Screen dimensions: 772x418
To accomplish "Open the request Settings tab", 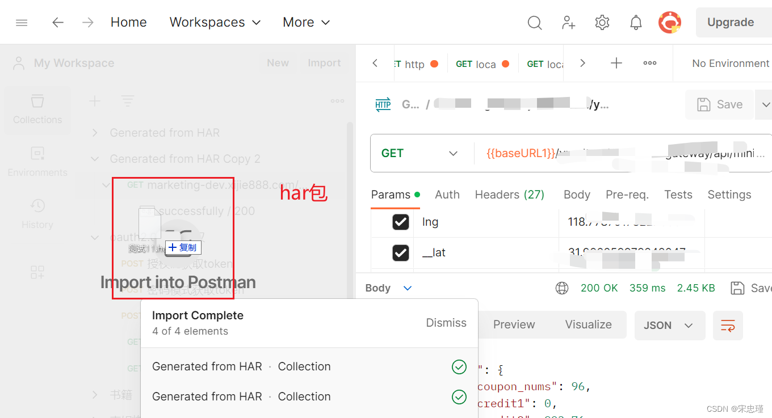I will point(729,195).
